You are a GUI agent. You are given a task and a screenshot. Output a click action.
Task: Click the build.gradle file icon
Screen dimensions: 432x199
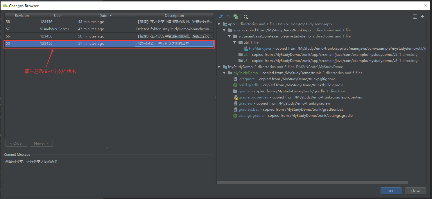tap(235, 85)
